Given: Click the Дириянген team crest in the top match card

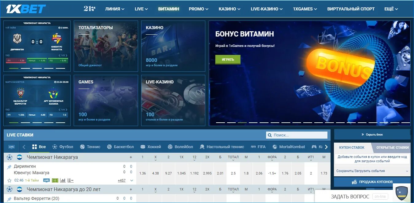Looking at the screenshot, I should click(17, 39).
